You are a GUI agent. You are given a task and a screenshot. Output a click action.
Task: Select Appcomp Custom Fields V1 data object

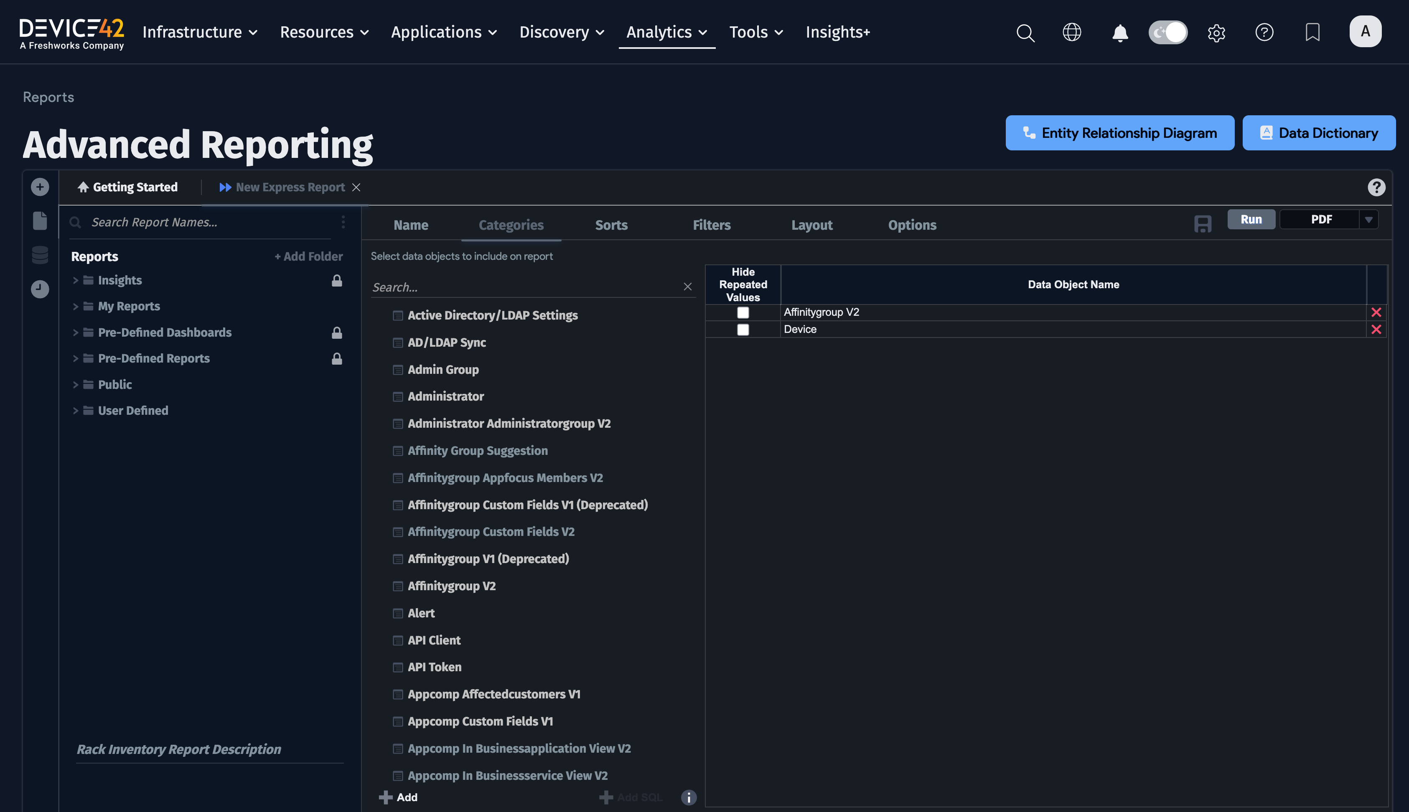click(x=480, y=722)
